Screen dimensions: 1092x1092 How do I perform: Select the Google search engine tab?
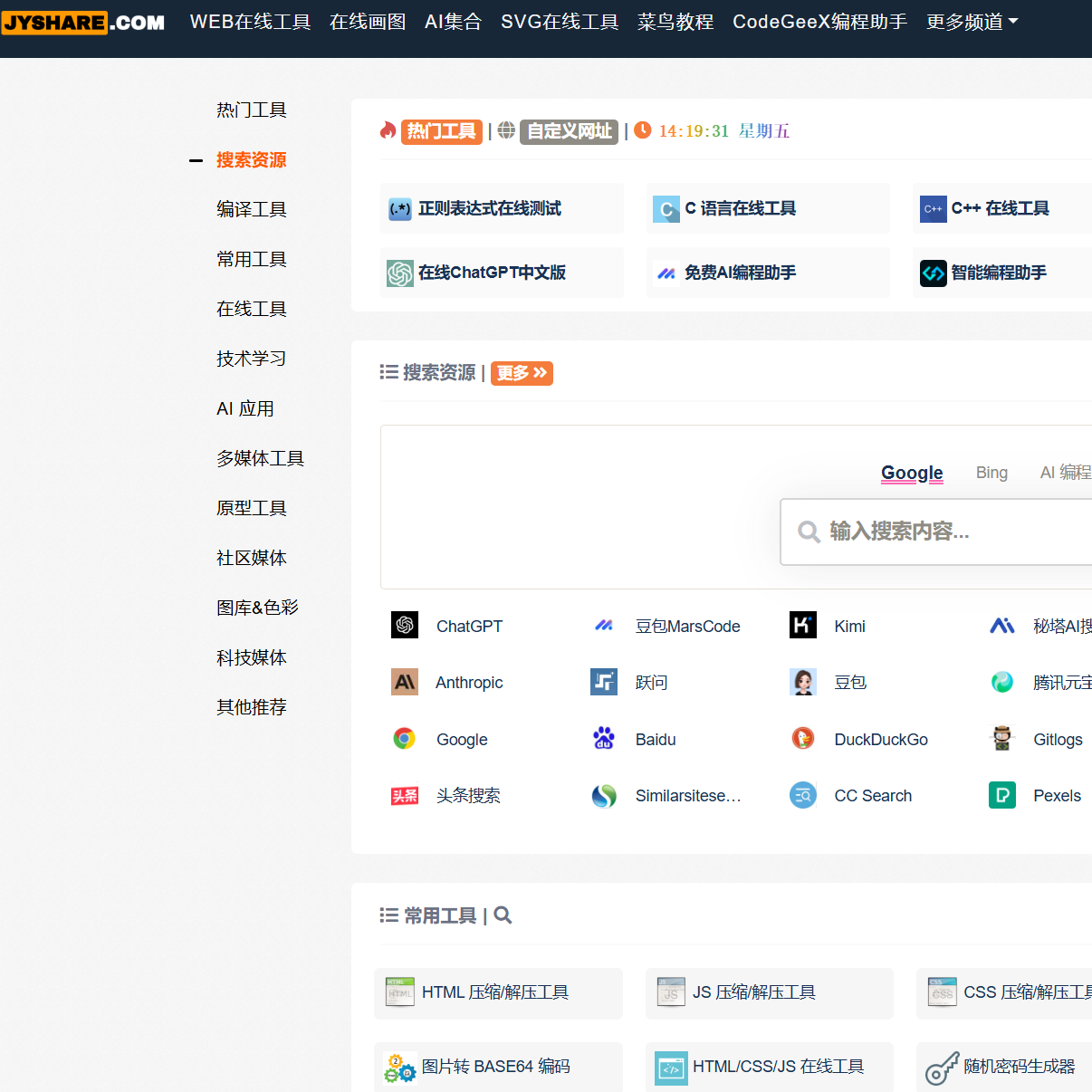click(912, 473)
